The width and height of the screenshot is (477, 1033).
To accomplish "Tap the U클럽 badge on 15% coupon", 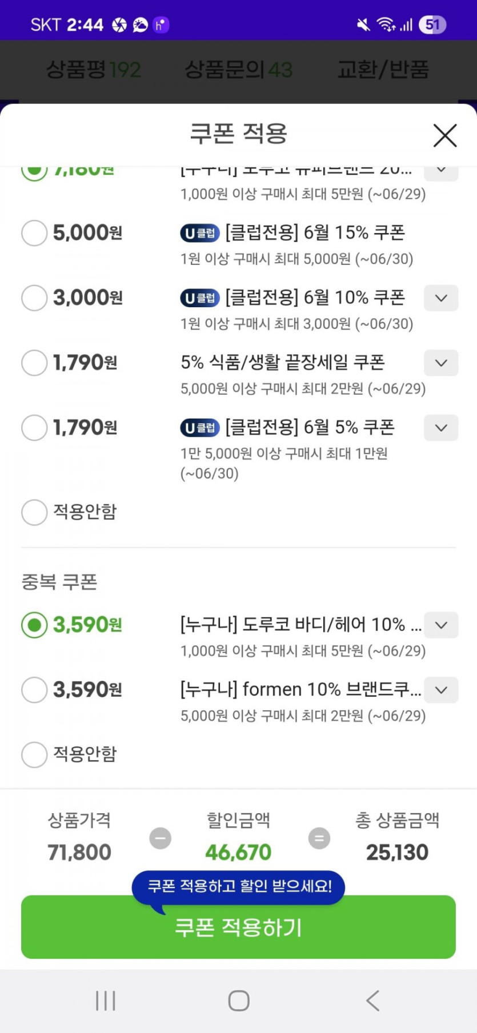I will (200, 233).
